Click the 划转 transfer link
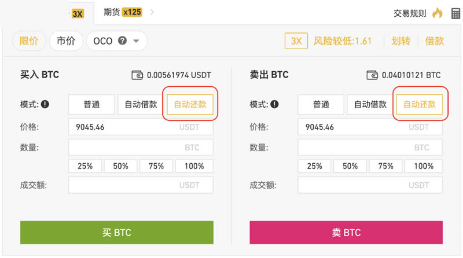The width and height of the screenshot is (463, 258). coord(401,41)
